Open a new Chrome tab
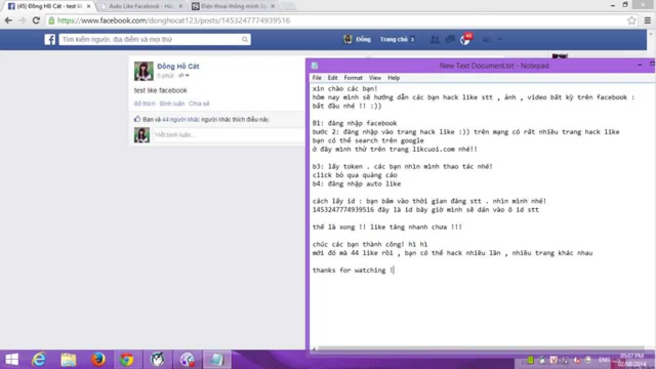This screenshot has height=369, width=656. coord(288,7)
